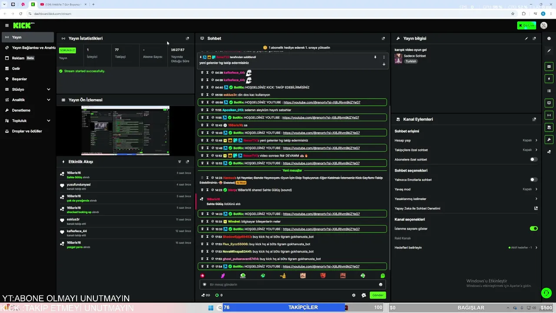Open Droplar ve ödüller sidebar item

[x=28, y=131]
